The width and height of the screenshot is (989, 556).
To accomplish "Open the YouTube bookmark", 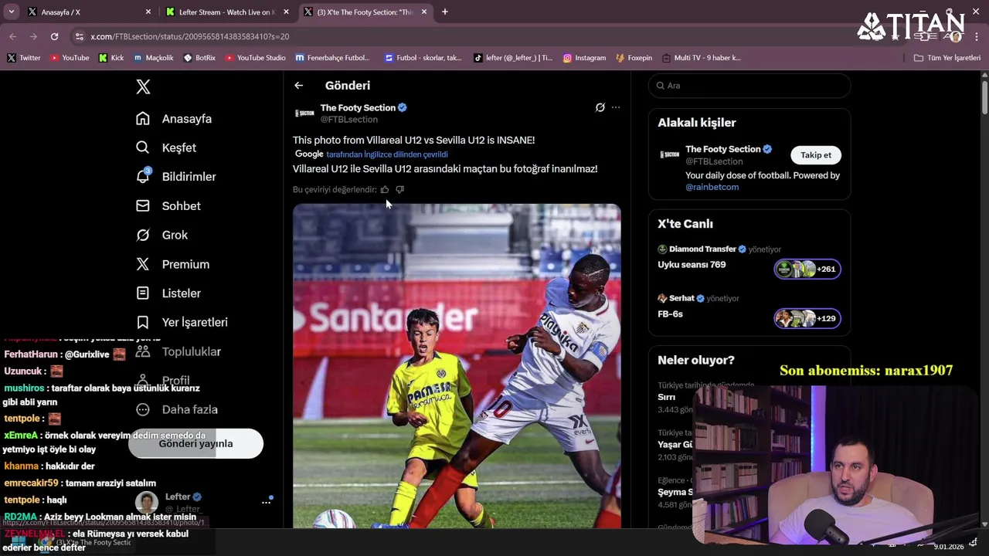I will (x=70, y=58).
